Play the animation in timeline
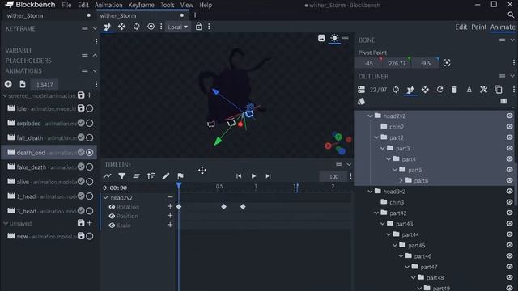 pyautogui.click(x=253, y=176)
